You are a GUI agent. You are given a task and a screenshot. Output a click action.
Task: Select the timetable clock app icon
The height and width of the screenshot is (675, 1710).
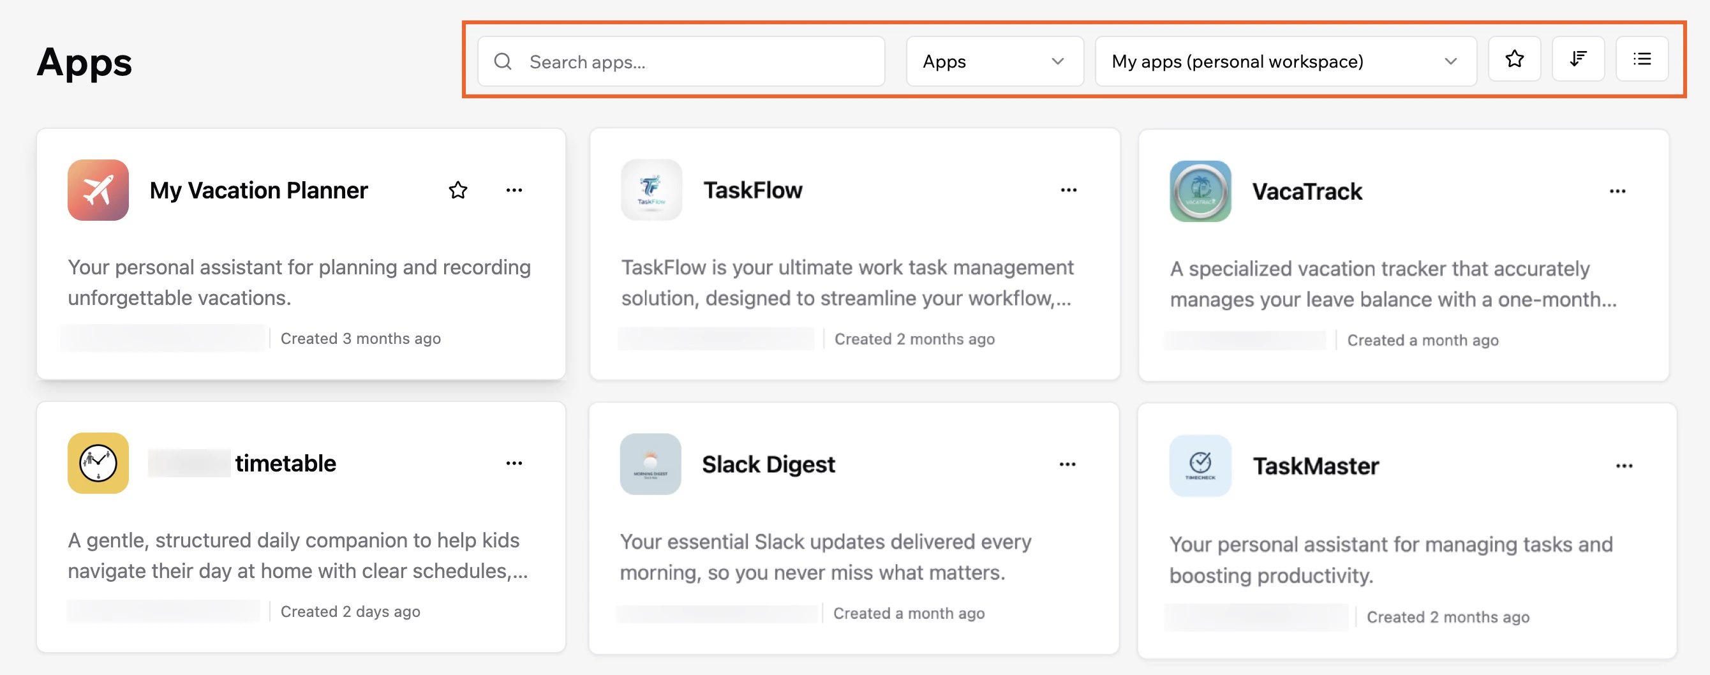[98, 463]
